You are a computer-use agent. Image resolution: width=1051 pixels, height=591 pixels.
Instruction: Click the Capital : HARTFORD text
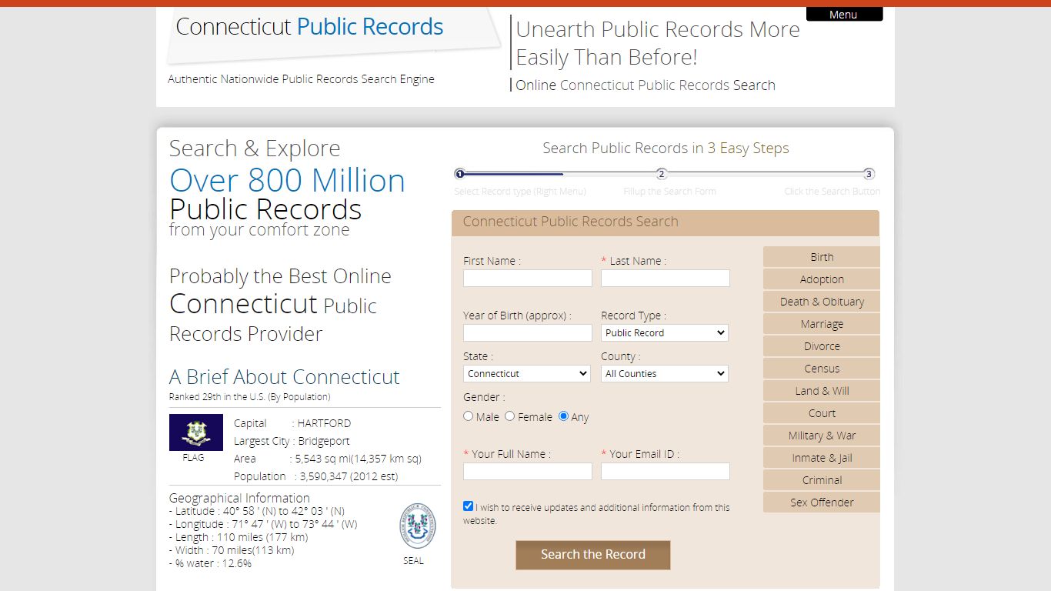[292, 423]
